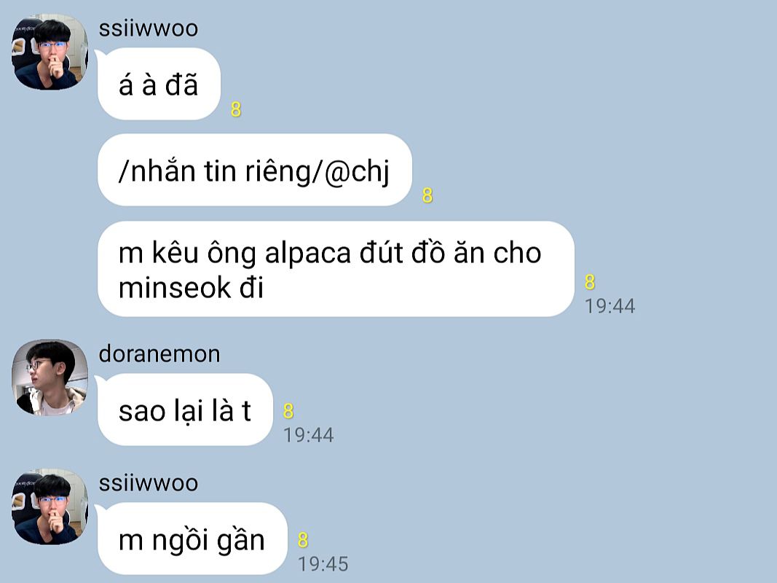Tap the @chj mention in the message
Image resolution: width=777 pixels, height=583 pixels.
(357, 171)
